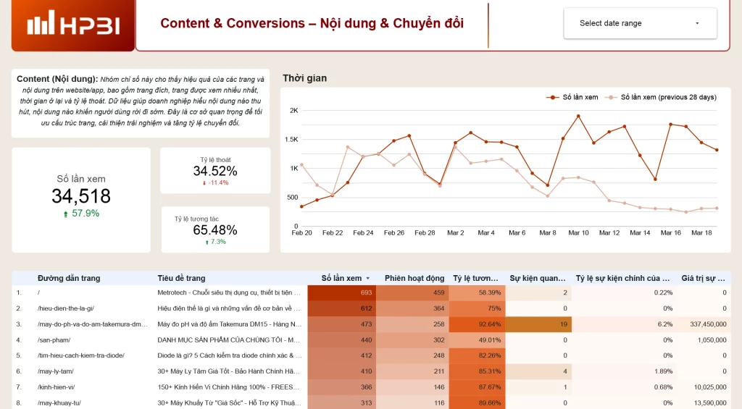The image size is (742, 409).
Task: Click the green up arrow beside 57.9%
Action: tap(66, 214)
